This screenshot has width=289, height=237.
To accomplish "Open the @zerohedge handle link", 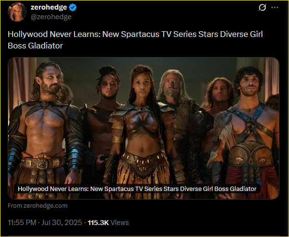I will 51,17.
